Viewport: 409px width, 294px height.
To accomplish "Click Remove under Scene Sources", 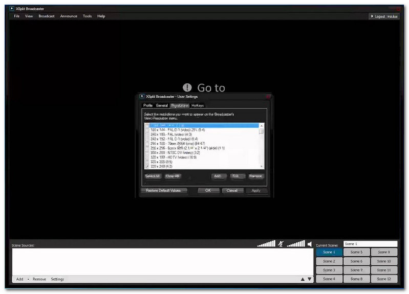I will (x=39, y=279).
